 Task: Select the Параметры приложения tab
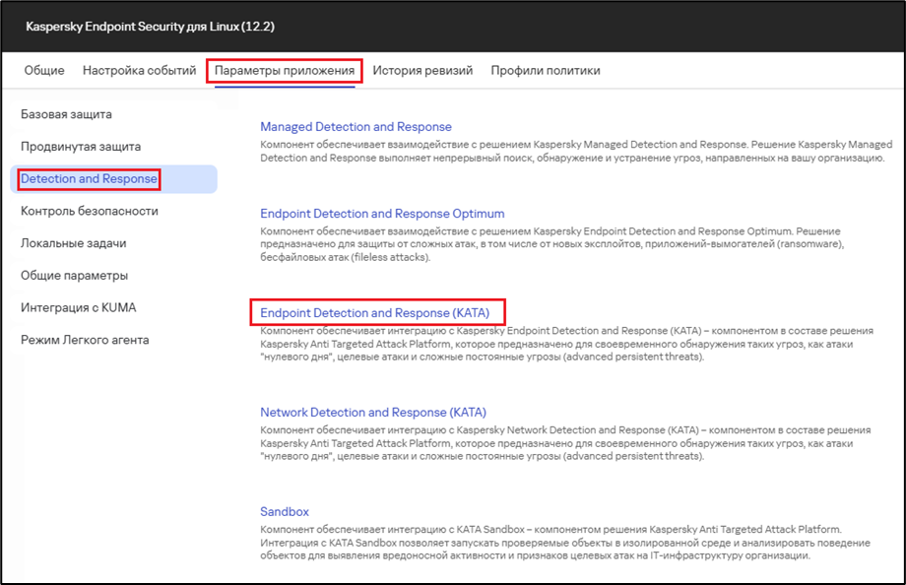285,71
